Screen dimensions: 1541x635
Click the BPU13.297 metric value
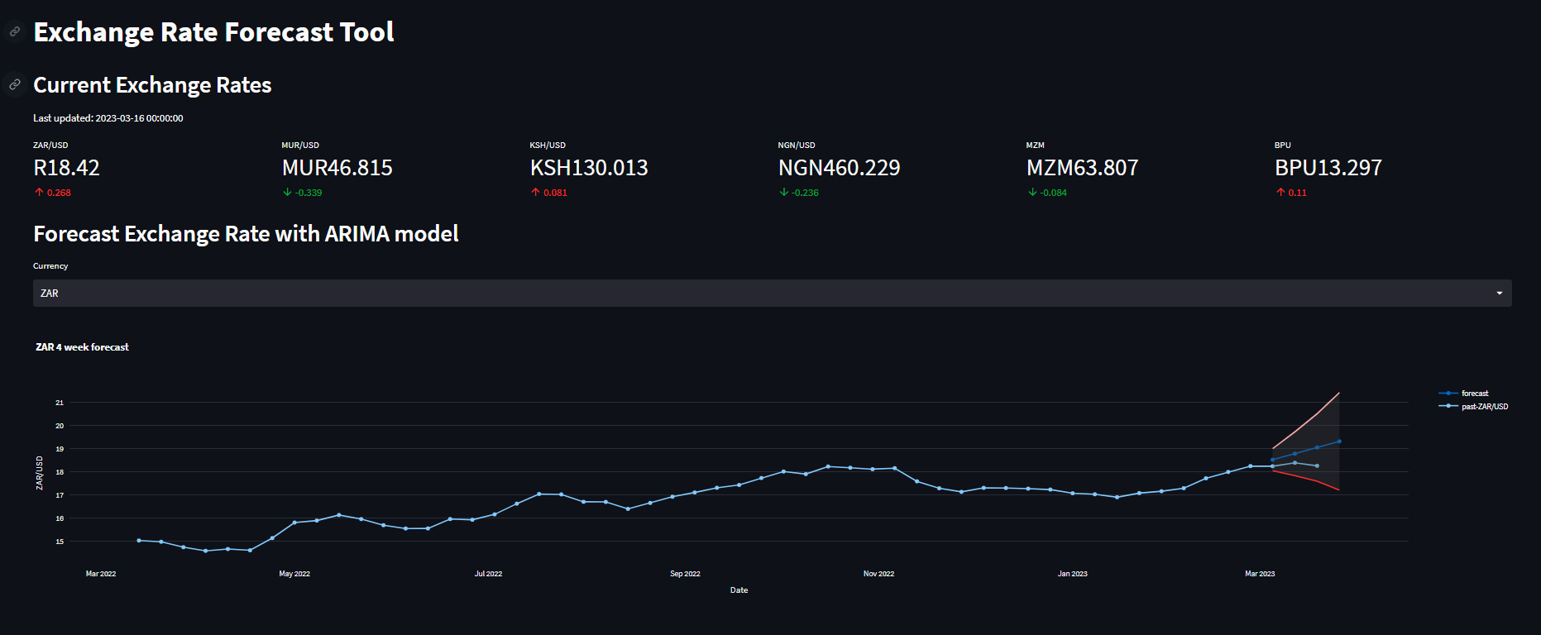pos(1328,168)
